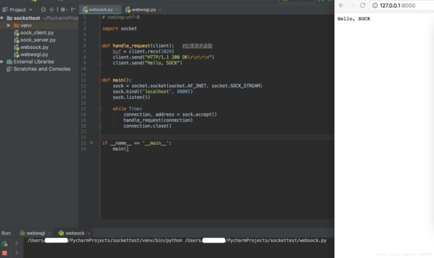This screenshot has height=258, width=434.
Task: Click the run gutter arrow at line 23
Action: (x=91, y=143)
